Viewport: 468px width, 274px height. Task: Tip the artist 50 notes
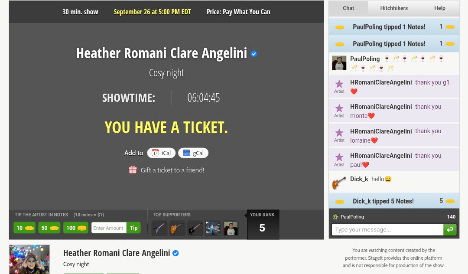pyautogui.click(x=49, y=228)
